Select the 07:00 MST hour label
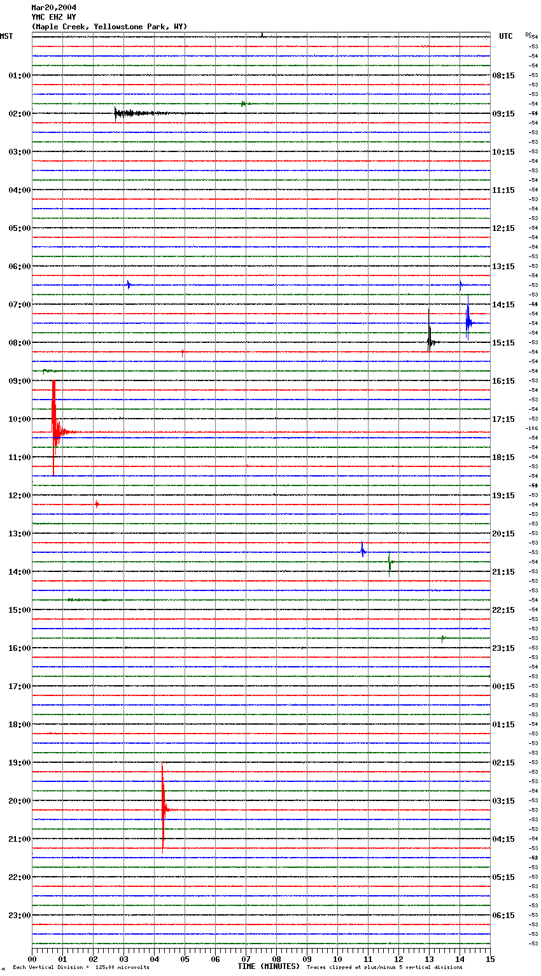The width and height of the screenshot is (541, 976). tap(20, 305)
